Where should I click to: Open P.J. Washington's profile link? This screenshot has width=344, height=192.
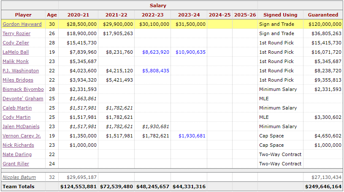click(21, 71)
